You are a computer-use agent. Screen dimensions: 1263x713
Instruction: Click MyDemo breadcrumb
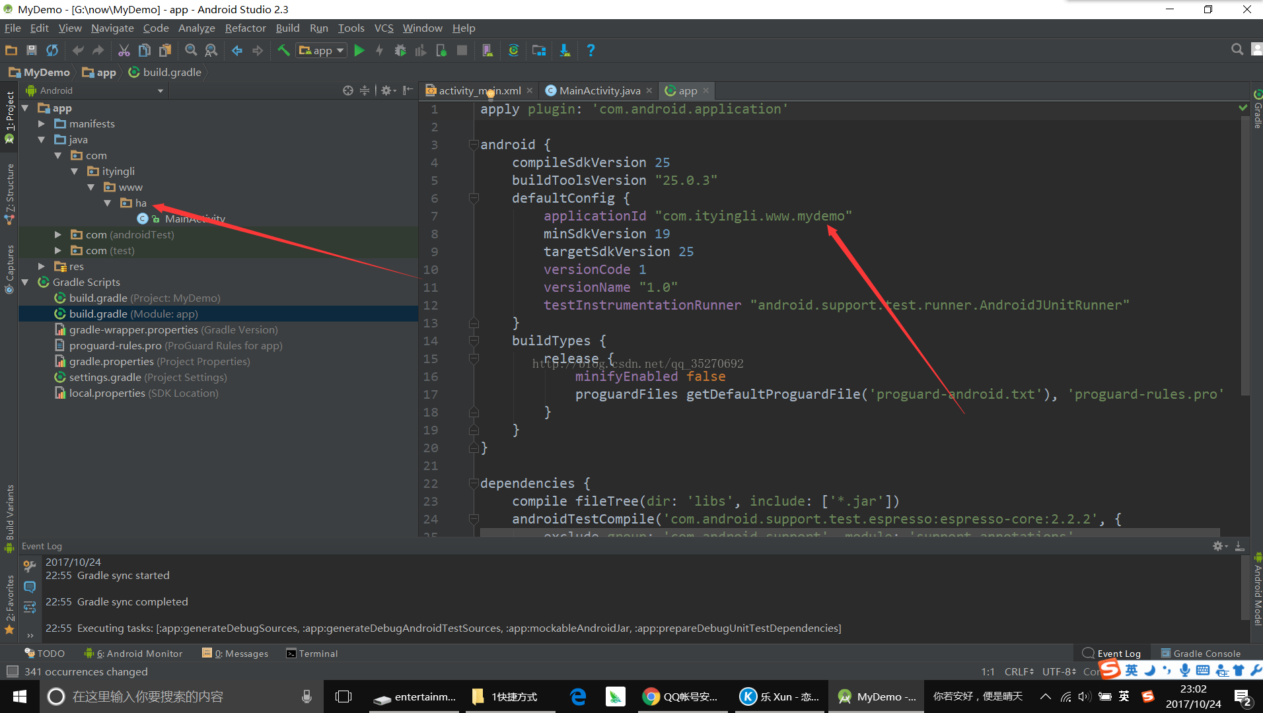click(40, 72)
